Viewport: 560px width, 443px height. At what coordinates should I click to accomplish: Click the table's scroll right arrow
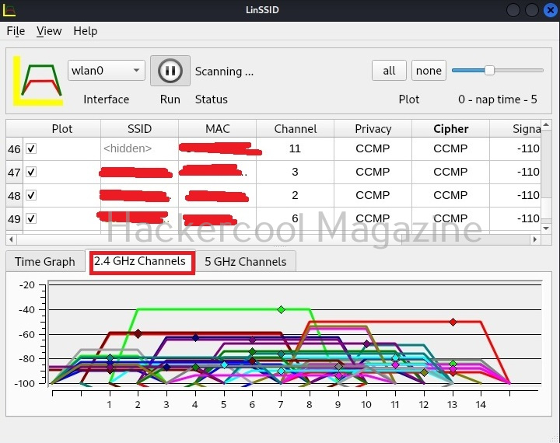[x=535, y=239]
